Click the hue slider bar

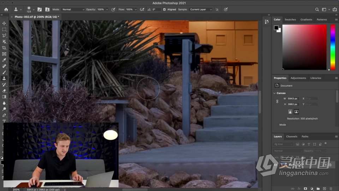click(333, 47)
